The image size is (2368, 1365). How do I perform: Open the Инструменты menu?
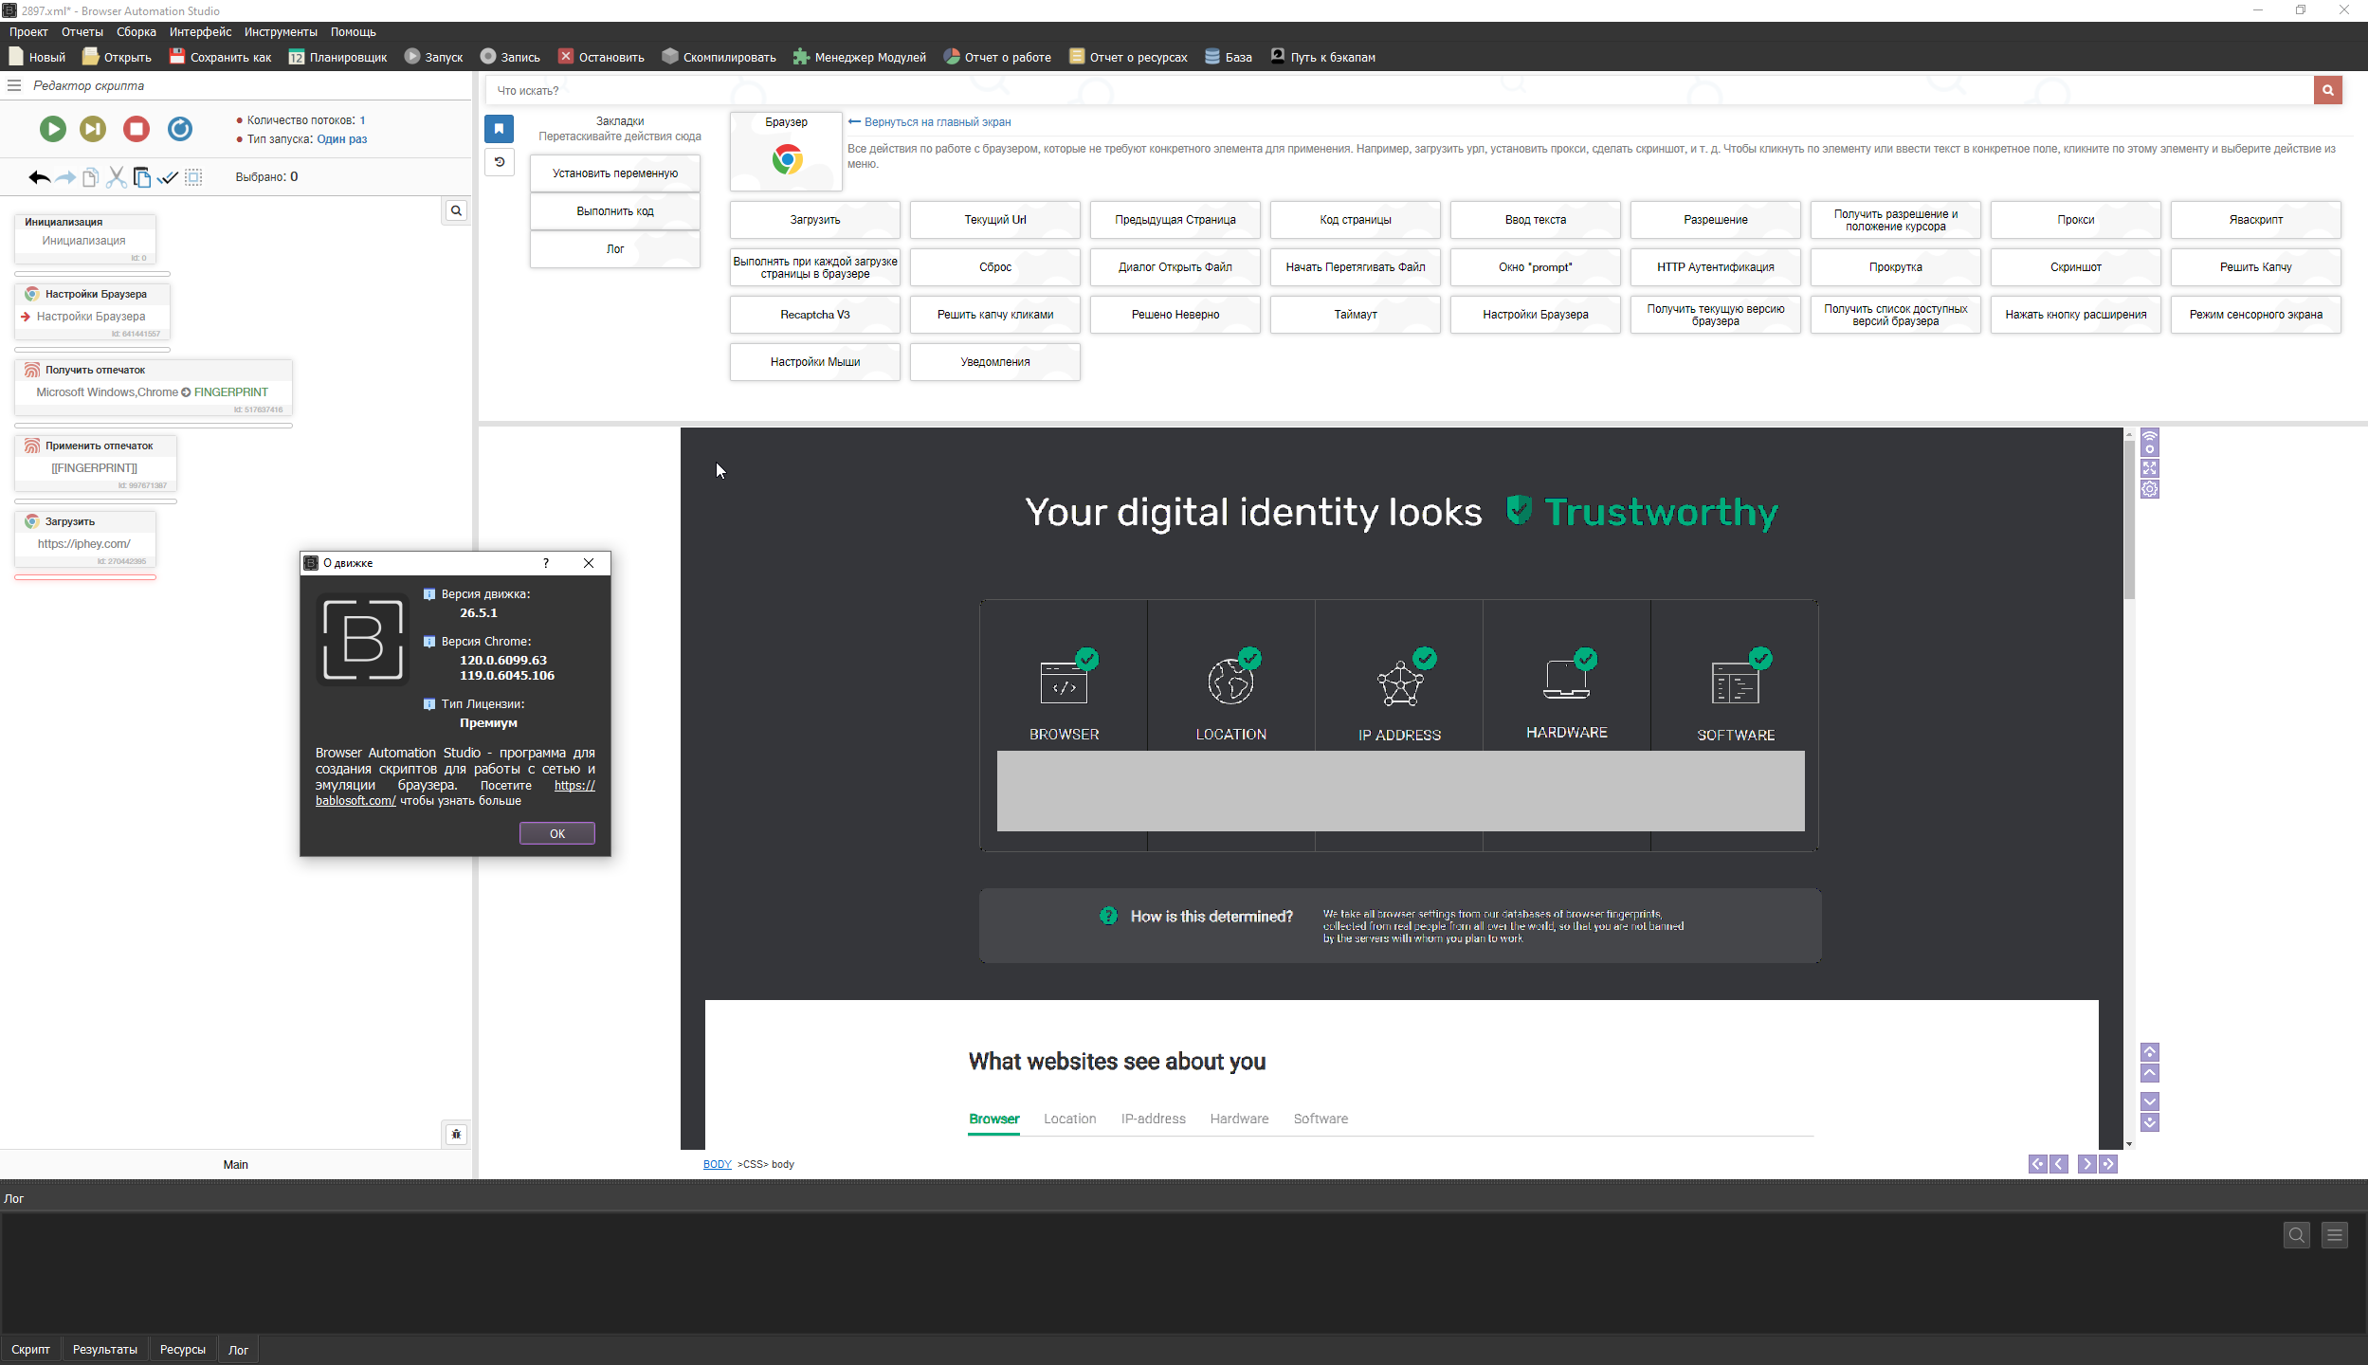281,32
